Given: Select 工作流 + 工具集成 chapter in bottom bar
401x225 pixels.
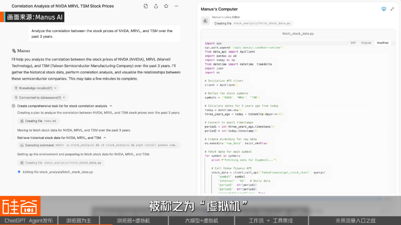Looking at the screenshot, I should pyautogui.click(x=271, y=221).
